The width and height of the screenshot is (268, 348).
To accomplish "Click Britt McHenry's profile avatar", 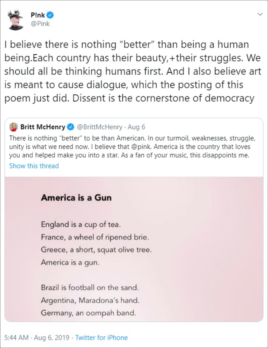I will [14, 127].
